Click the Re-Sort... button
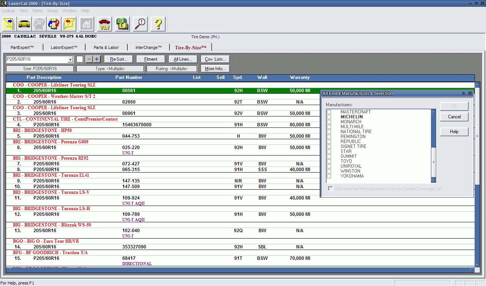This screenshot has height=286, width=486. (x=118, y=59)
